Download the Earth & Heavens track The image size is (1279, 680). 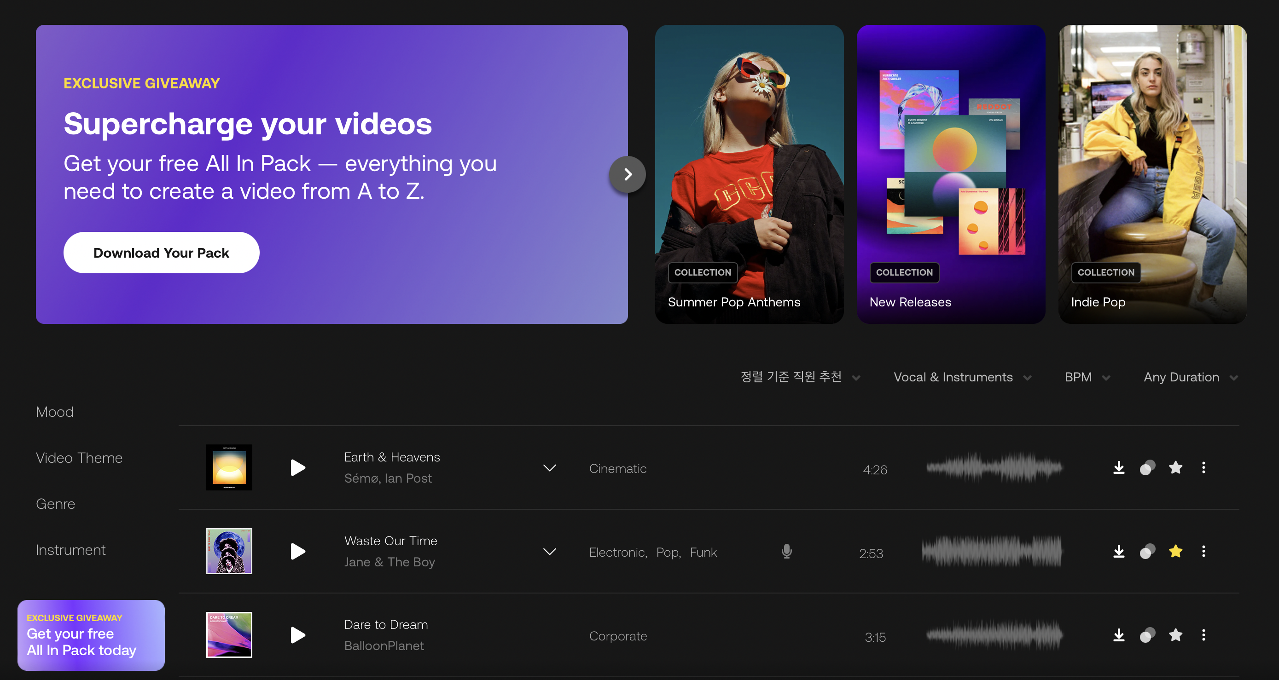(x=1118, y=468)
